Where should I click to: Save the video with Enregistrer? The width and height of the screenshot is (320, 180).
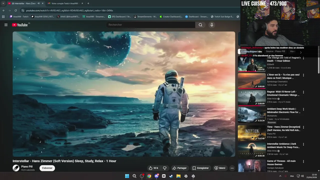tap(200, 168)
